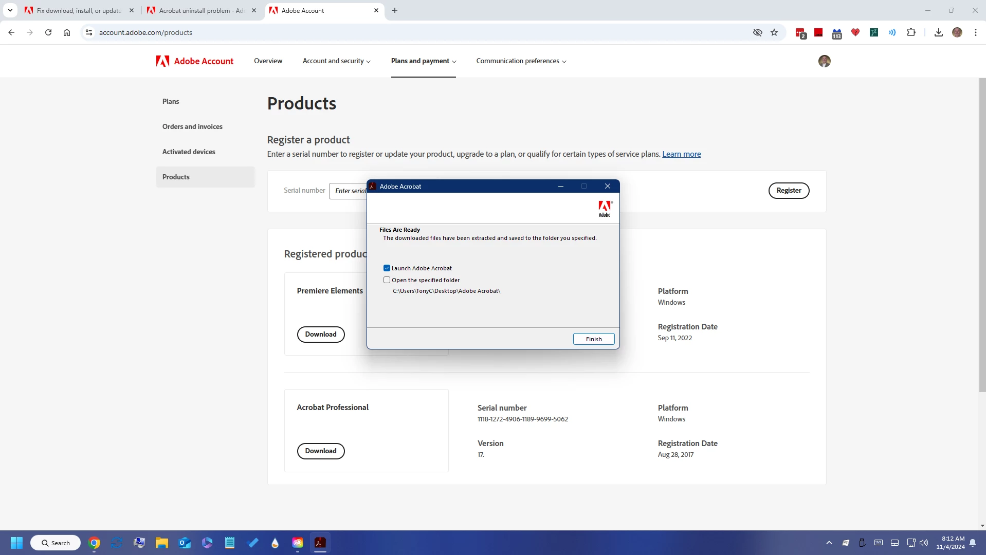Open the Adobe profile avatar menu
986x555 pixels.
point(825,61)
